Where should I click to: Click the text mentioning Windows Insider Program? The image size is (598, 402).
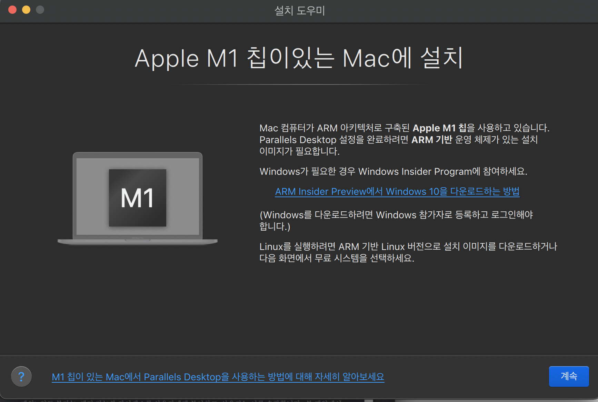click(393, 171)
